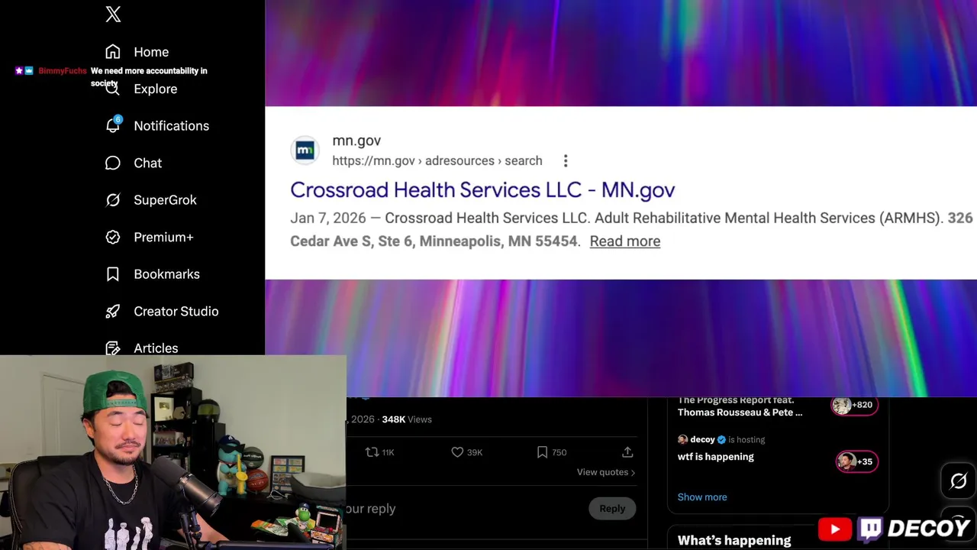Open the Creator Studio rocket icon

pos(113,311)
